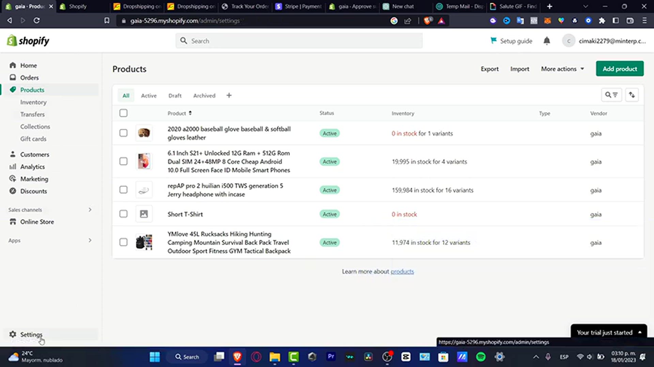Expand the Sales channels section
The image size is (654, 367).
pos(90,210)
